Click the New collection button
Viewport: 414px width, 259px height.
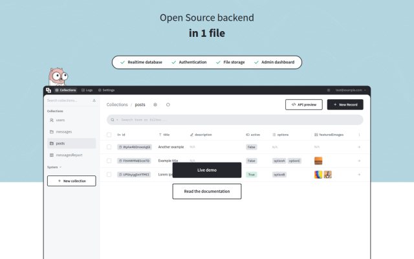[x=72, y=181]
